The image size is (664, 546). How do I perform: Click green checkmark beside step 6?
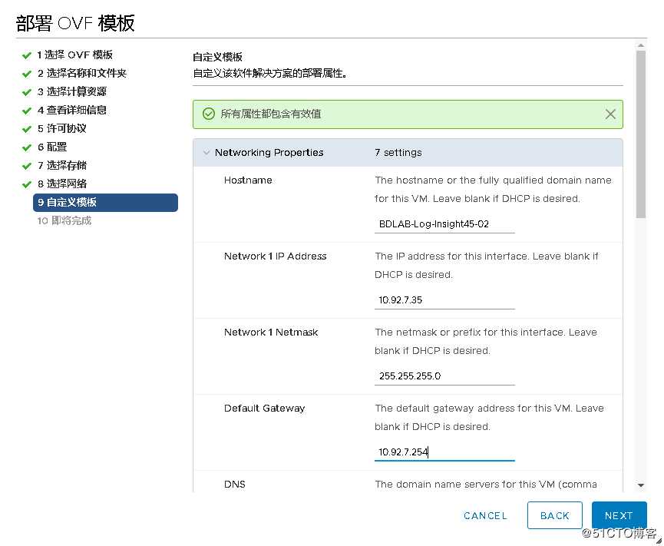(27, 148)
